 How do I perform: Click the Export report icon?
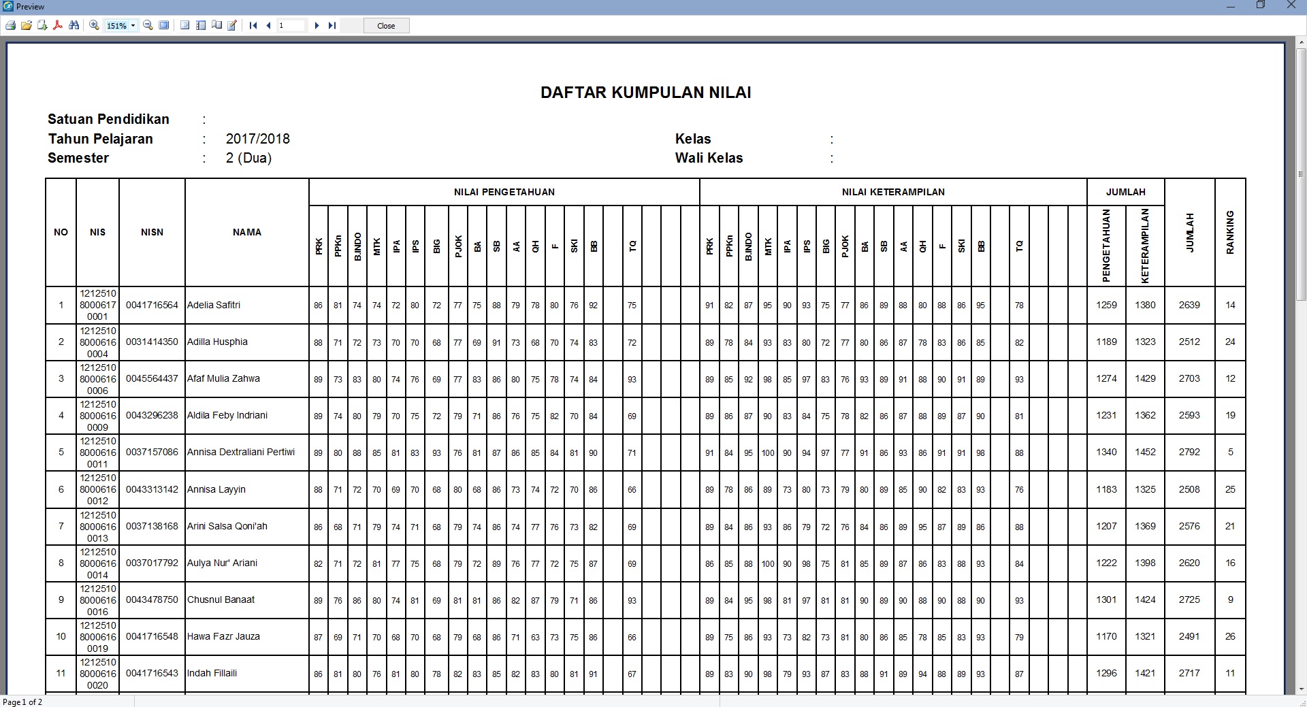point(42,26)
